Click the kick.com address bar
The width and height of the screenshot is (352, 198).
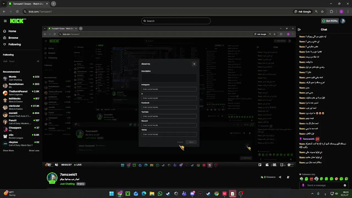point(157,12)
